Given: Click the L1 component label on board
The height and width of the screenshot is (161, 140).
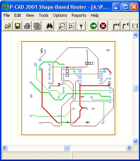Looking at the screenshot, I should (31, 96).
